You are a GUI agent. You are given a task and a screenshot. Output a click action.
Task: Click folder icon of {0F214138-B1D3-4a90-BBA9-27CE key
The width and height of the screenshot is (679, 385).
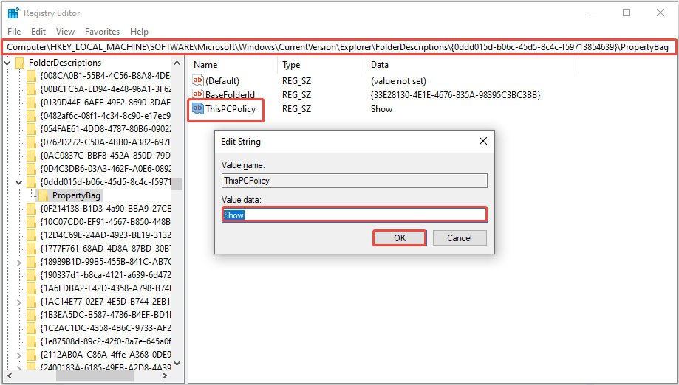coord(32,209)
